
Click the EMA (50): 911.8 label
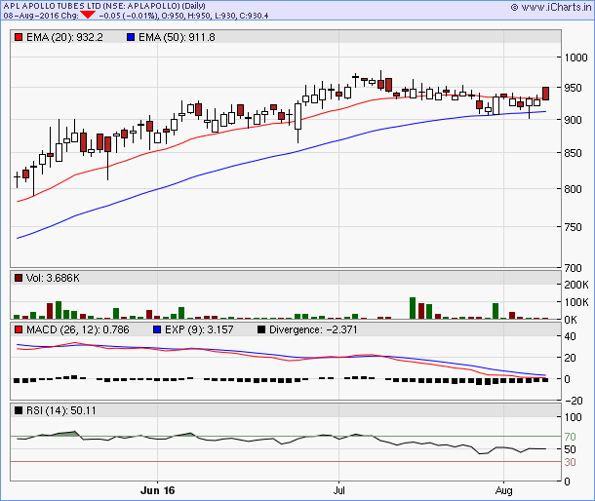click(x=177, y=37)
